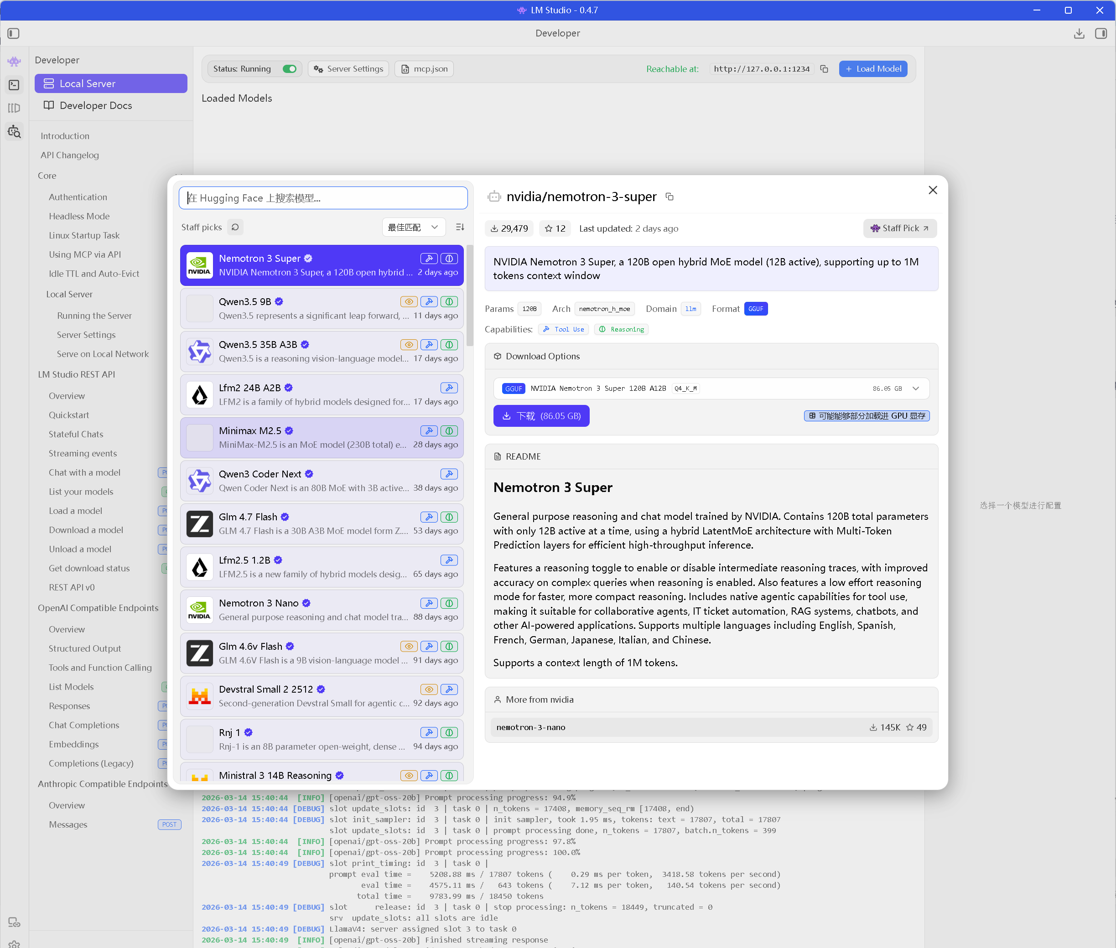
Task: Click the star icon showing 12
Action: pyautogui.click(x=555, y=228)
